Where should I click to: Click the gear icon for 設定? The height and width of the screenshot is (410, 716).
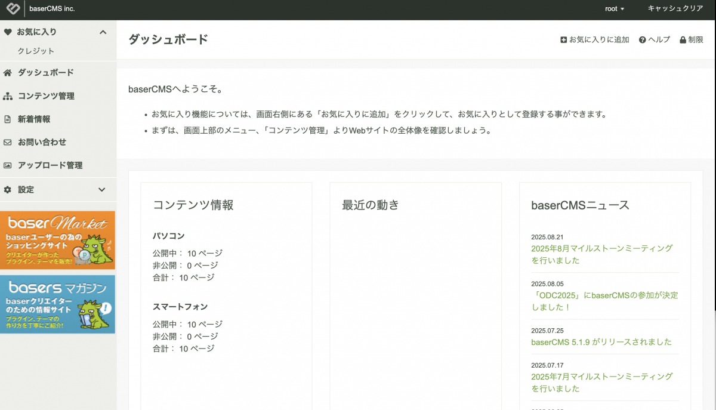pos(8,190)
